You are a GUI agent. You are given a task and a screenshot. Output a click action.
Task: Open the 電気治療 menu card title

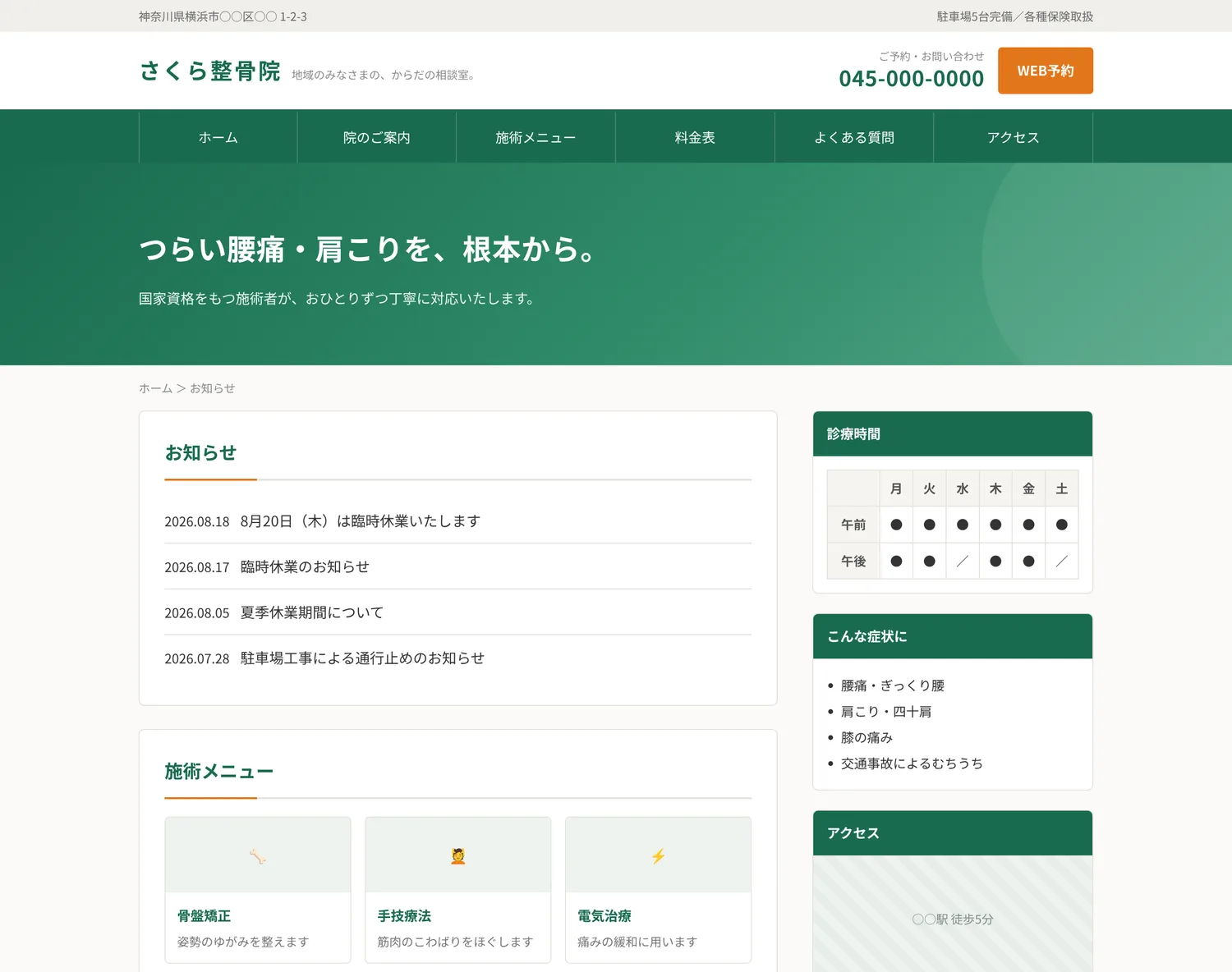pos(605,916)
